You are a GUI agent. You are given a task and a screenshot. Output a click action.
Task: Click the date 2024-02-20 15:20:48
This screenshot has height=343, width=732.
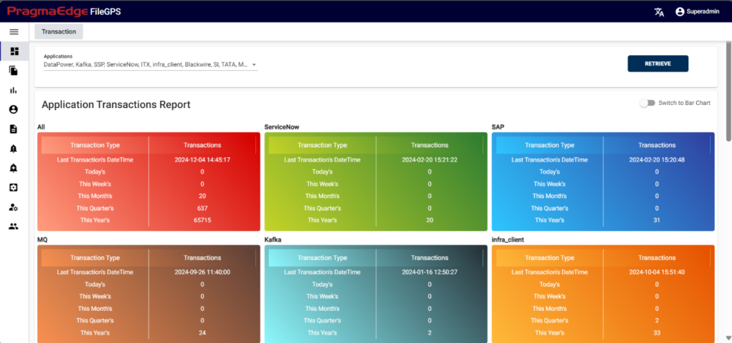tap(657, 159)
